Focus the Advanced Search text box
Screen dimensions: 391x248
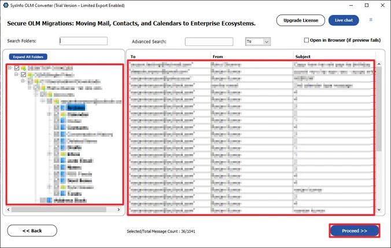[209, 42]
